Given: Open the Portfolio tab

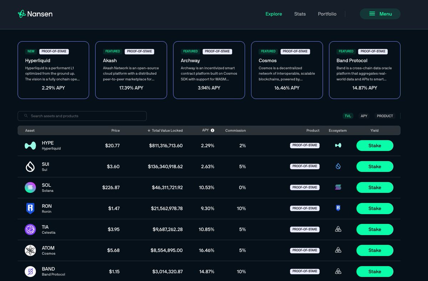Looking at the screenshot, I should pos(327,14).
